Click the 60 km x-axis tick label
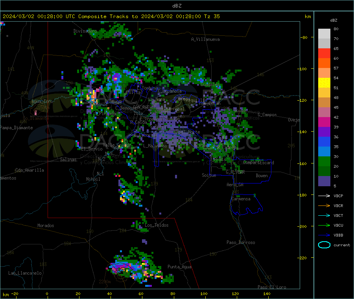 [141, 293]
